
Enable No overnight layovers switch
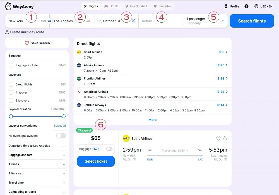tap(61, 136)
